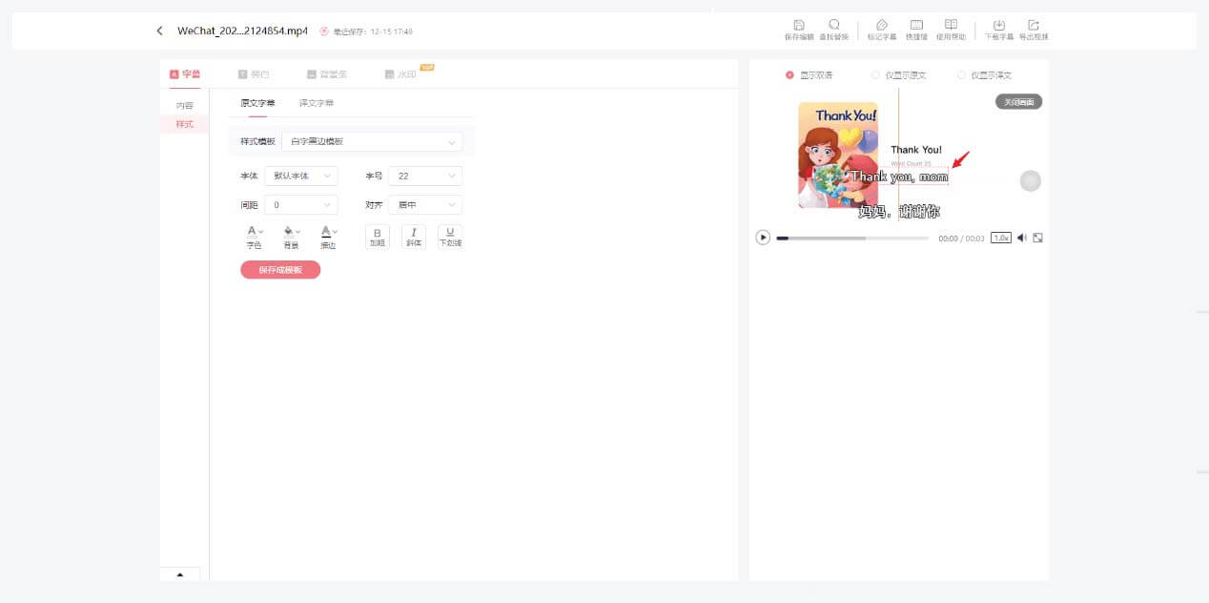Open the 对齐 alignment dropdown

click(424, 205)
